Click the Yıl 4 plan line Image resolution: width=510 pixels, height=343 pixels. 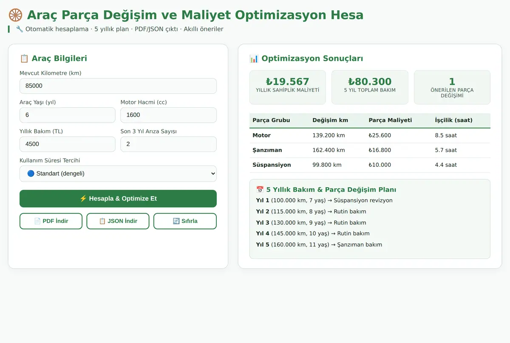313,234
